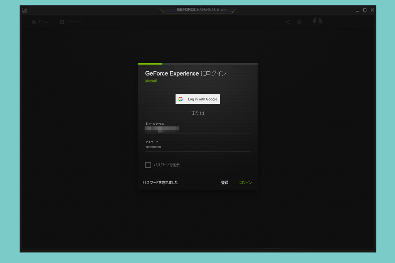The height and width of the screenshot is (263, 395).
Task: Focus the E メールアドレス input field
Action: (198, 129)
